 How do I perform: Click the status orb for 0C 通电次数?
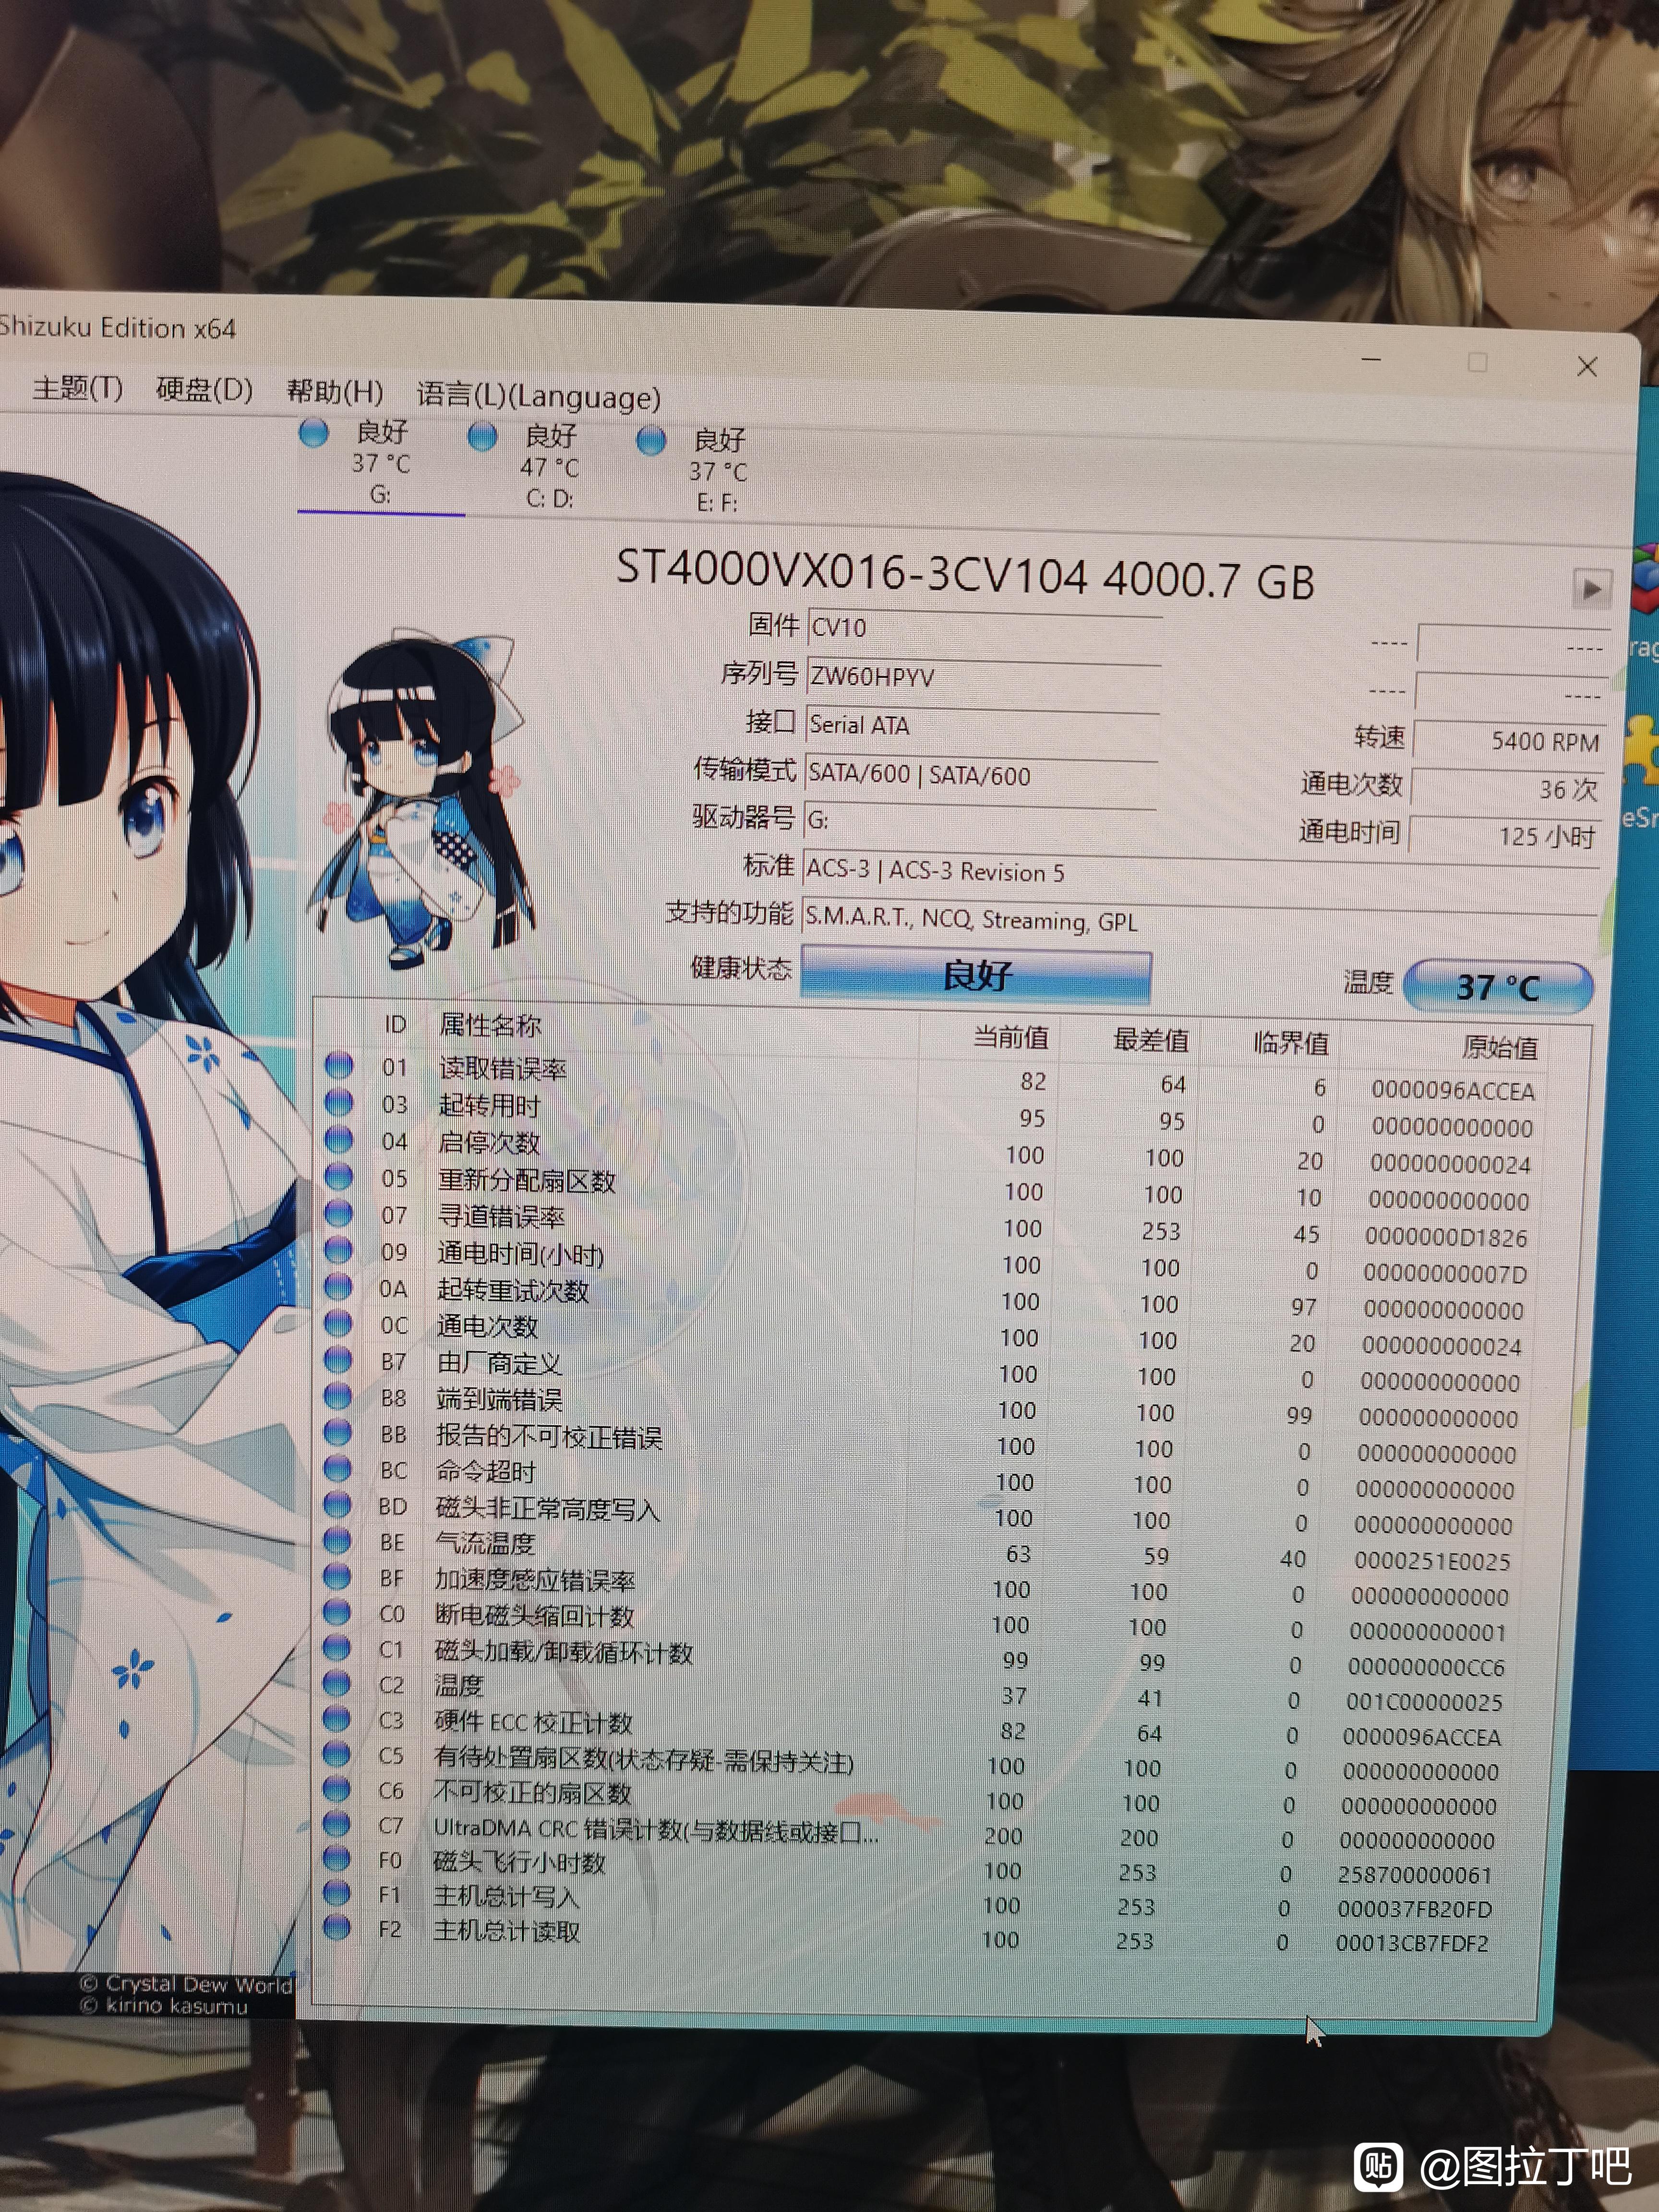click(x=338, y=1324)
